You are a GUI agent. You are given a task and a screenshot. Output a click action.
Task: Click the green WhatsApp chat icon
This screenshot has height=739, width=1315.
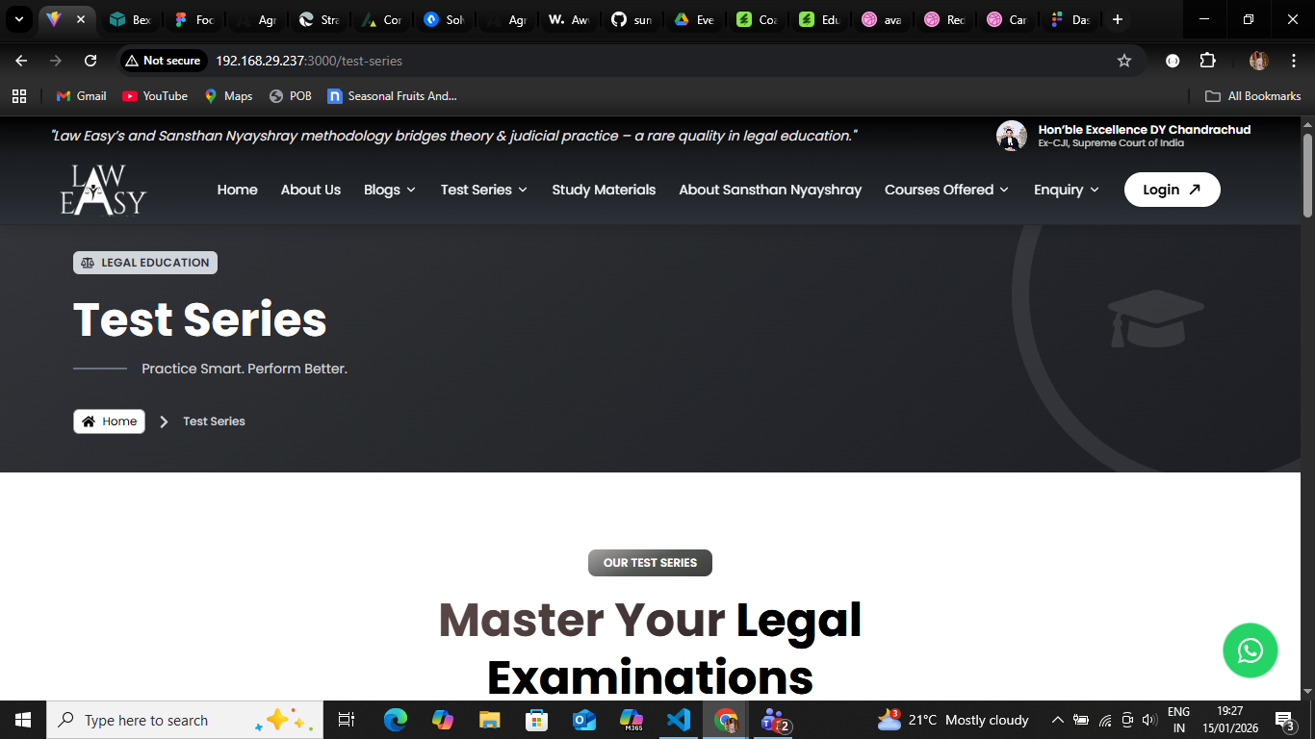(1250, 650)
